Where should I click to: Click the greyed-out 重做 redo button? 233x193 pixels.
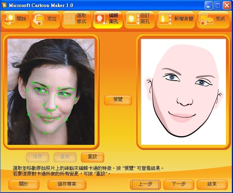pyautogui.click(x=65, y=157)
